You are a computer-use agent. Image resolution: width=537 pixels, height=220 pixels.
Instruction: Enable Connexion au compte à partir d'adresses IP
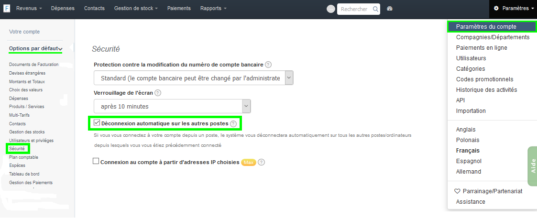(x=96, y=161)
